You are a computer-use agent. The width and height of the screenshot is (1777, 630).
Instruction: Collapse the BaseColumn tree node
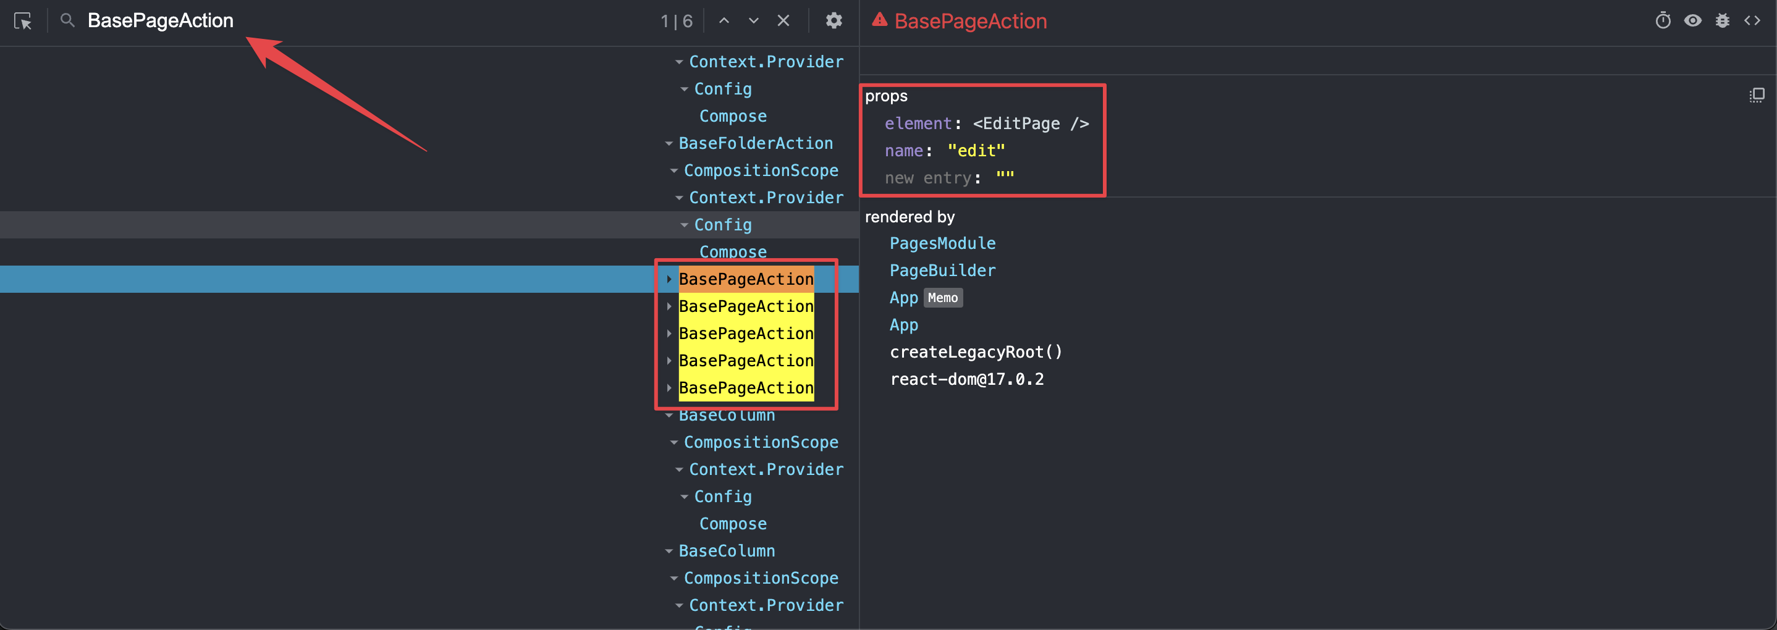pyautogui.click(x=668, y=414)
